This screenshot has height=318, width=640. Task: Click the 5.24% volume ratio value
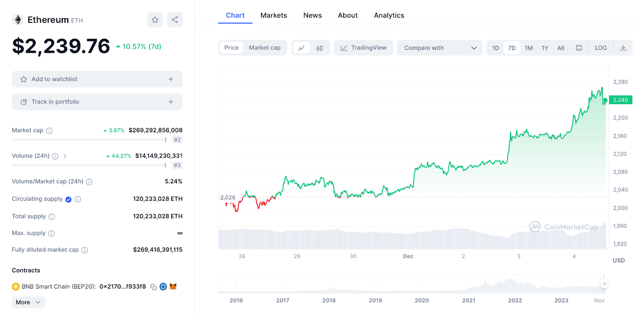click(x=174, y=181)
